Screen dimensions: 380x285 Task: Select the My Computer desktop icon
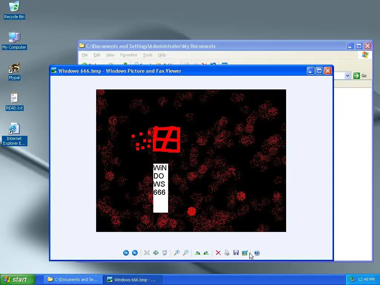[14, 41]
